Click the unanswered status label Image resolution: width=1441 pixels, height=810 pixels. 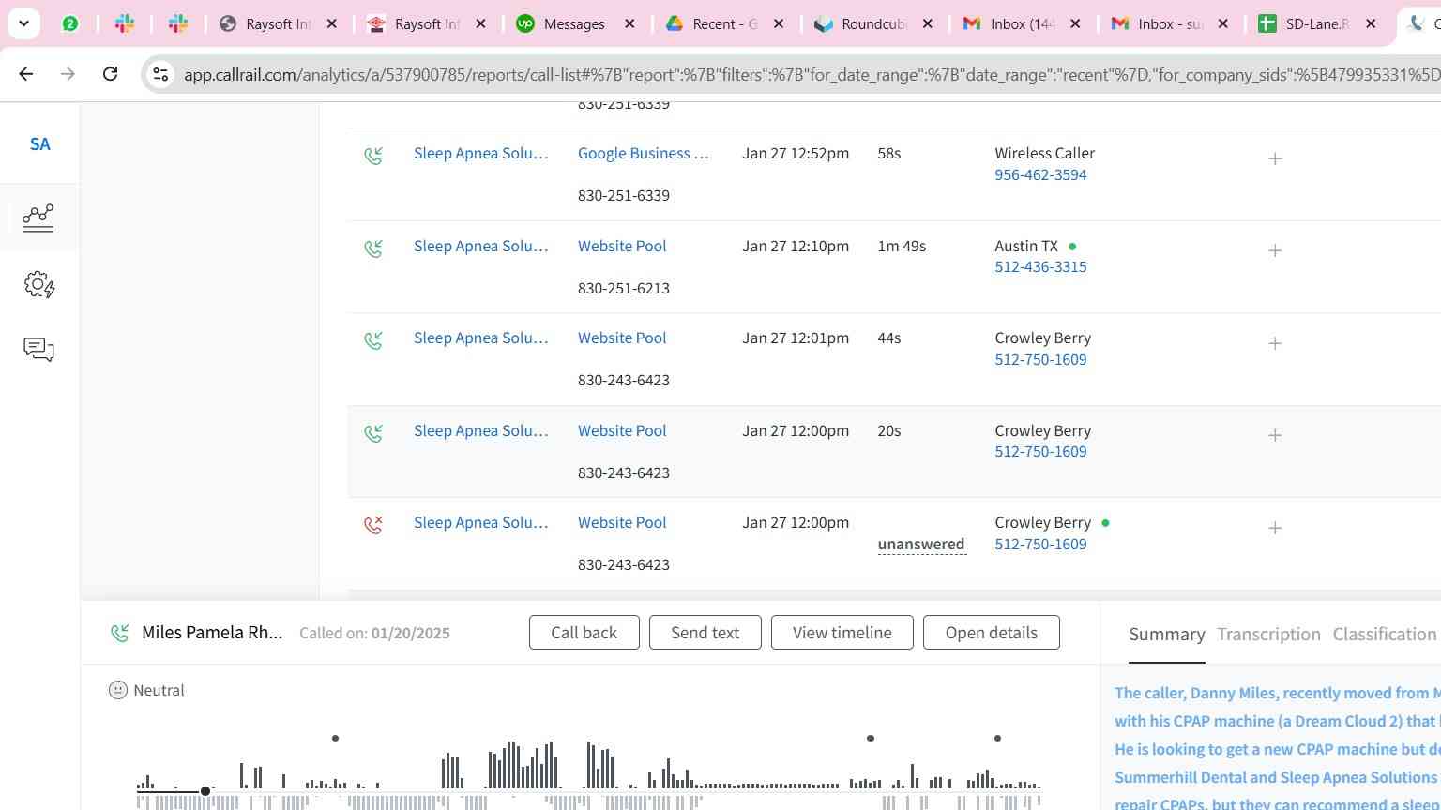coord(921,545)
